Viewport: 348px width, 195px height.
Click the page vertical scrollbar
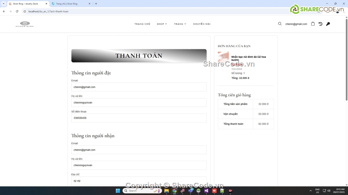347,60
